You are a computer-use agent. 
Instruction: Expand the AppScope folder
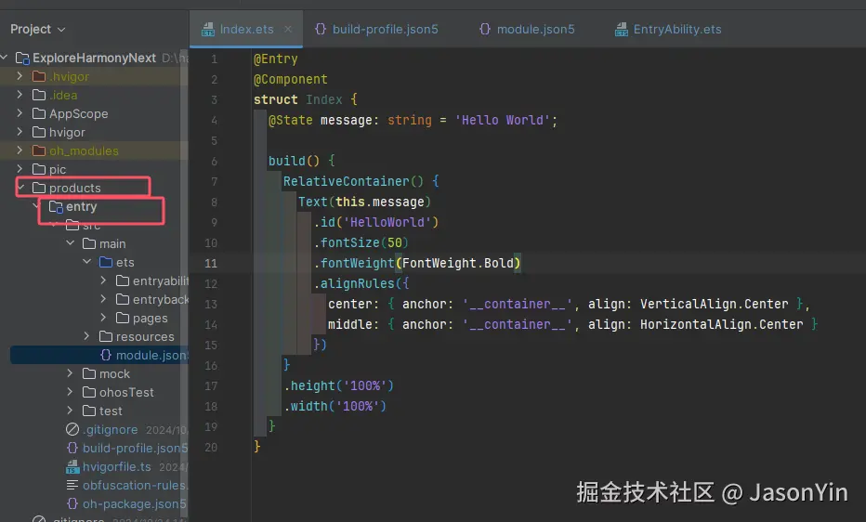(x=20, y=113)
